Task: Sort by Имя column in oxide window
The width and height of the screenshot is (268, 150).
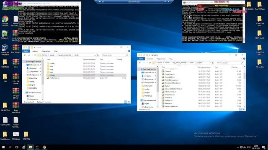Action: tap(49, 59)
